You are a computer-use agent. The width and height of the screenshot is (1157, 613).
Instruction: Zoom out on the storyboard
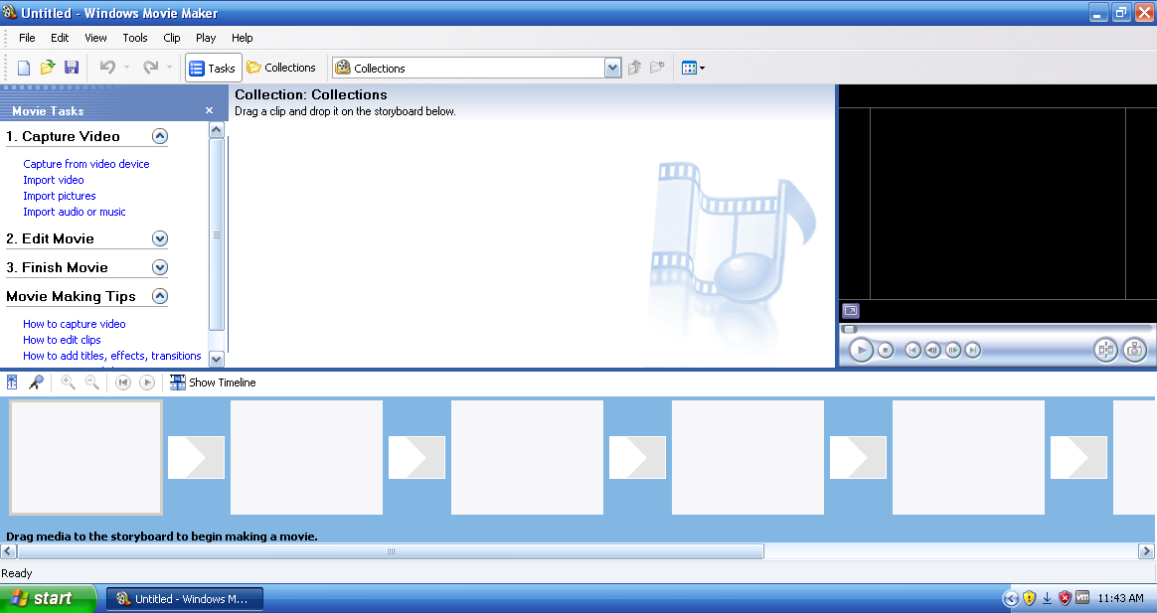pyautogui.click(x=92, y=383)
